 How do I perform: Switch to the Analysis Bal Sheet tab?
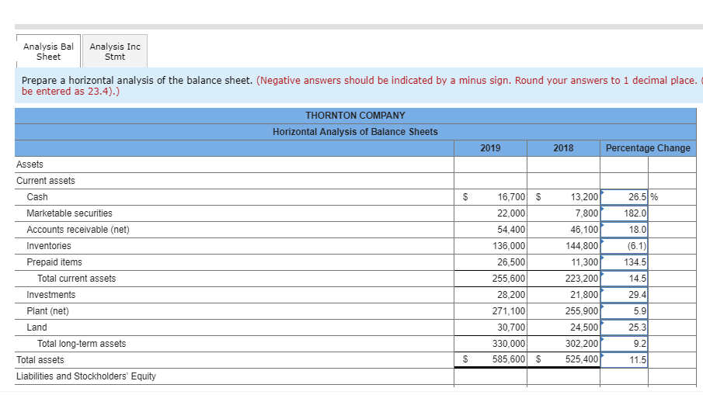(x=48, y=51)
